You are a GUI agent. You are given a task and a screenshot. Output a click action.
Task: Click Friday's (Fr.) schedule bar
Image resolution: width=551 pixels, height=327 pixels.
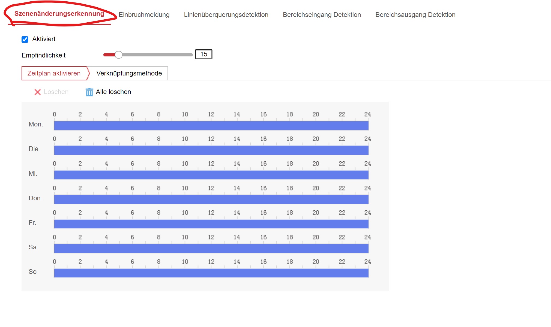click(x=211, y=224)
